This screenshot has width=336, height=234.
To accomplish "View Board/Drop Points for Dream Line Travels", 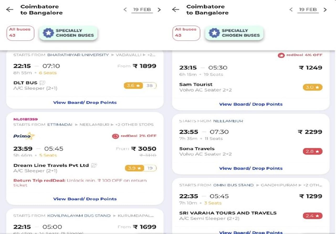I will 85,199.
